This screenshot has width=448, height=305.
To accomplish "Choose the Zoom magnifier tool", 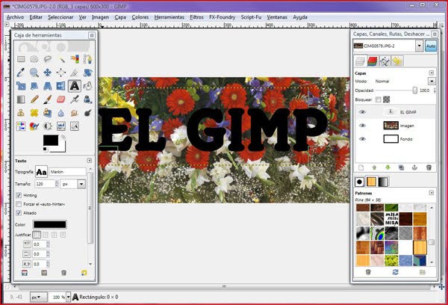I will coord(34,73).
